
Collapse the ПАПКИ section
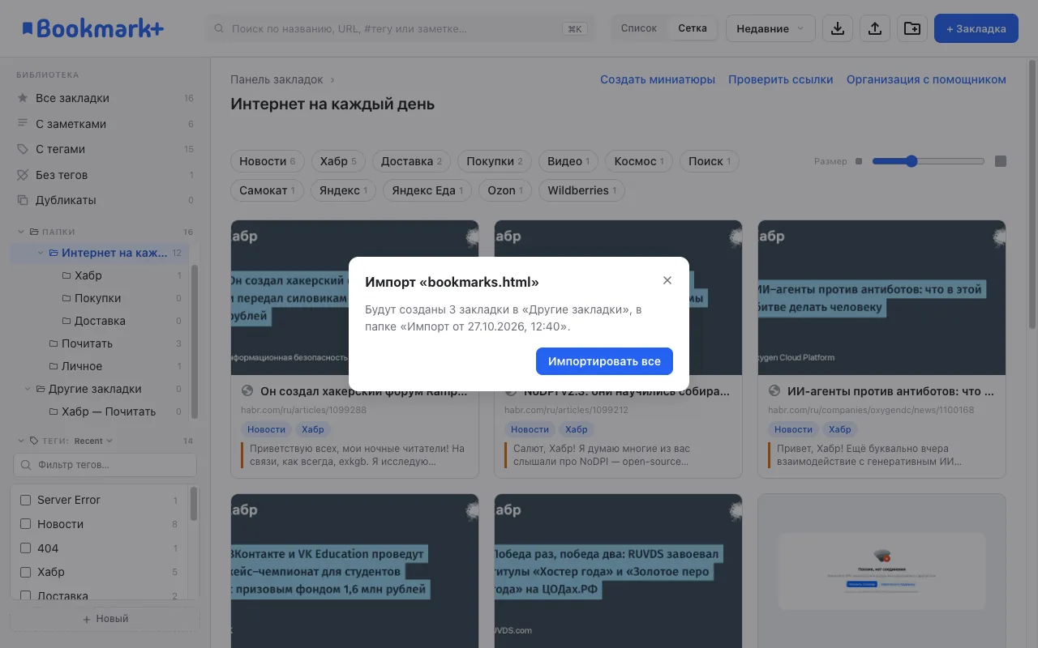[x=22, y=232]
